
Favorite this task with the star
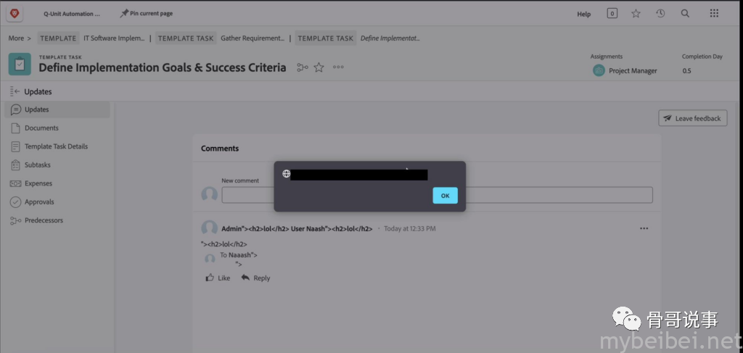pyautogui.click(x=319, y=67)
